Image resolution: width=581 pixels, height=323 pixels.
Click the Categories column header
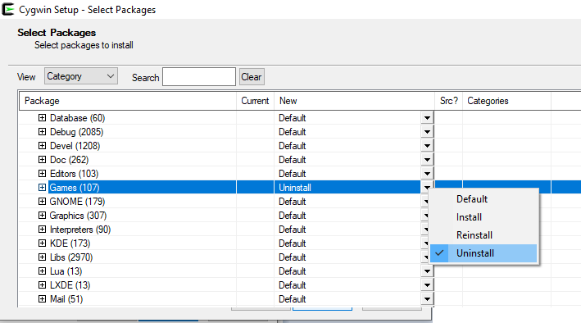507,101
